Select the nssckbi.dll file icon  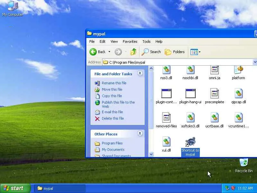coord(190,70)
